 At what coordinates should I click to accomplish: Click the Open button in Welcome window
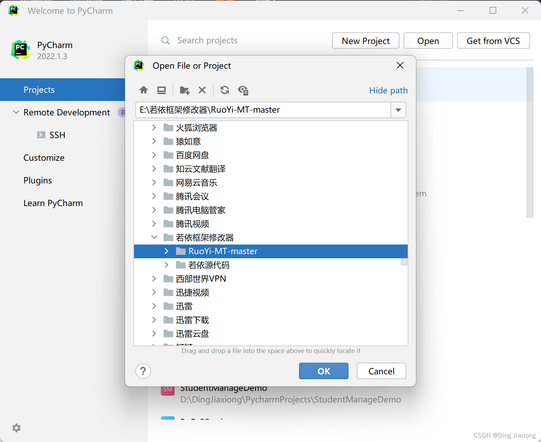(428, 41)
